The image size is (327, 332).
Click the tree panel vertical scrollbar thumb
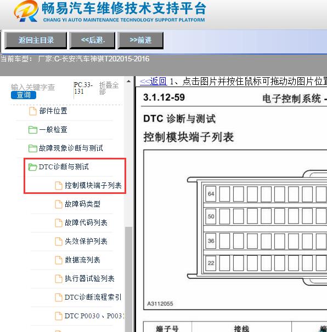tap(128, 279)
